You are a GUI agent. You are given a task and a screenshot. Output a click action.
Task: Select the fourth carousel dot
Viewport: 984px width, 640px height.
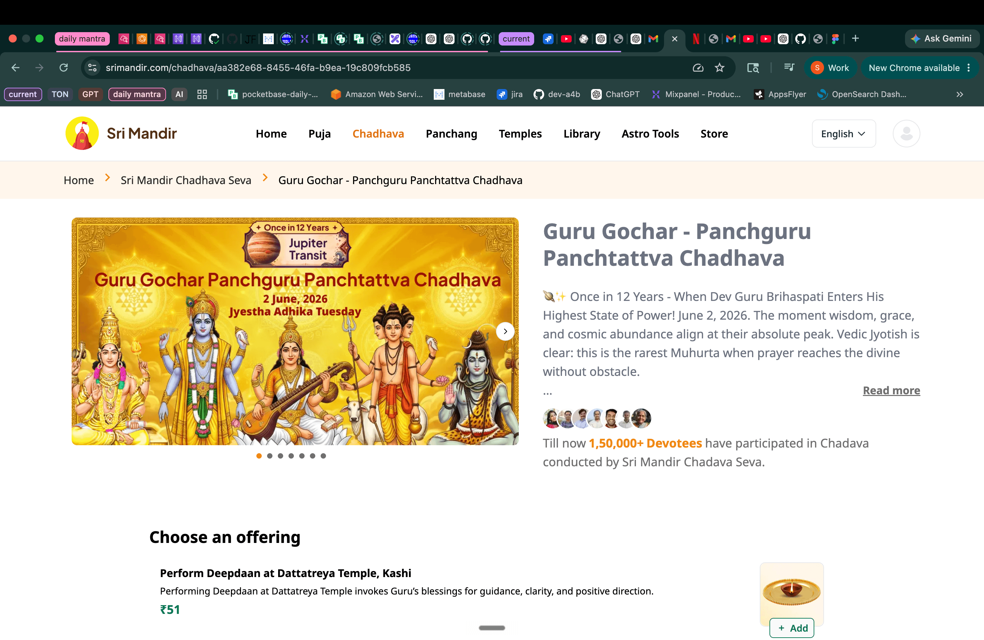(x=291, y=456)
